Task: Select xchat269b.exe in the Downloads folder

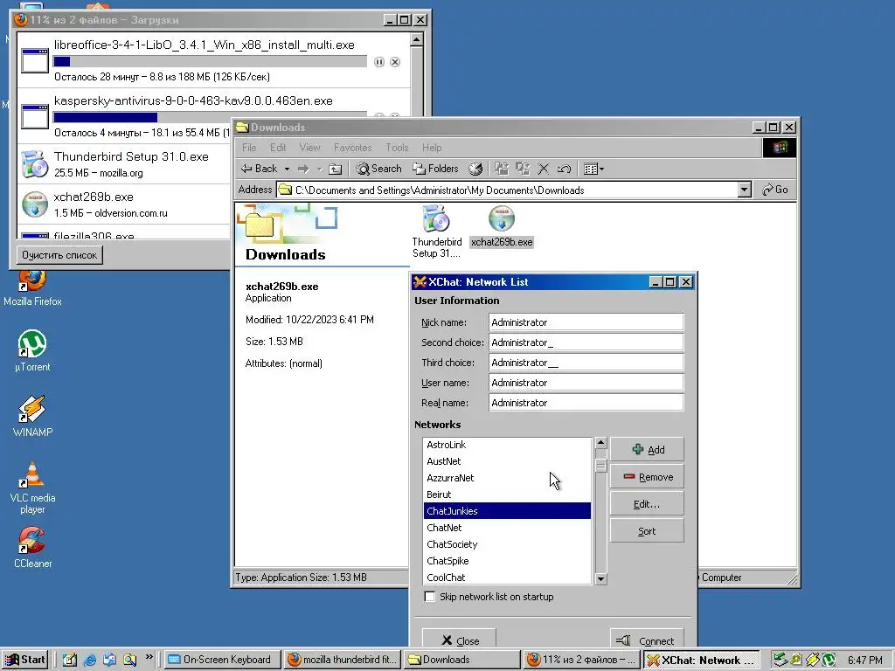Action: 502,226
